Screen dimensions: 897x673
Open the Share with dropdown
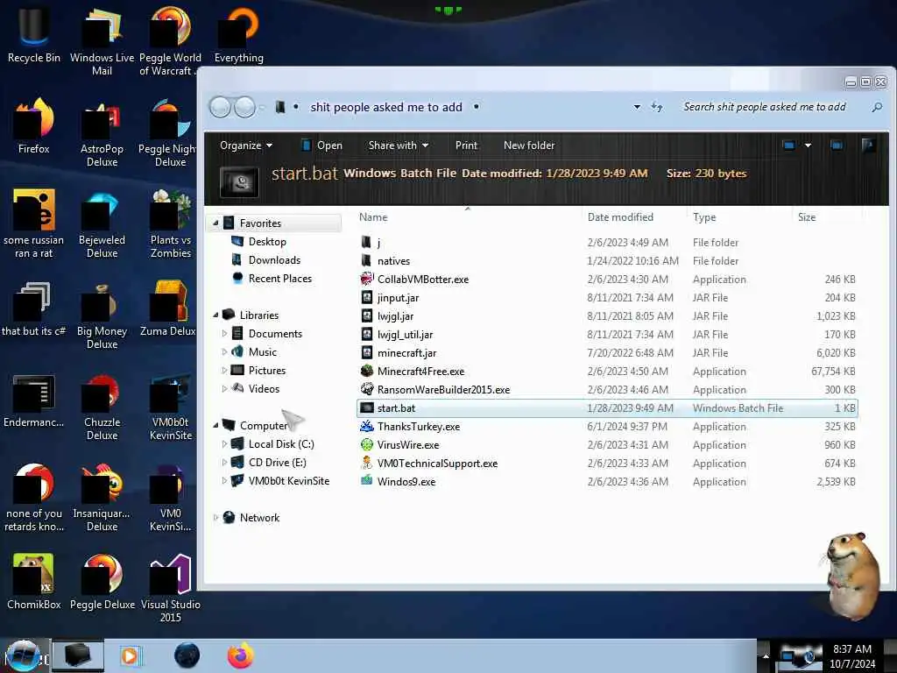[x=399, y=145]
